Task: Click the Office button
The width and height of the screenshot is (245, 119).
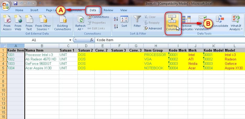Action: click(x=5, y=6)
